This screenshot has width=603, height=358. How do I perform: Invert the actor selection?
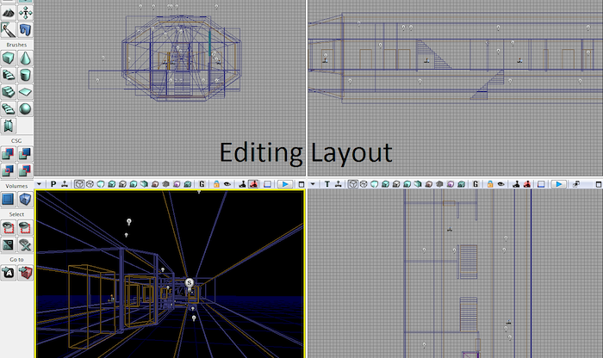tap(8, 244)
